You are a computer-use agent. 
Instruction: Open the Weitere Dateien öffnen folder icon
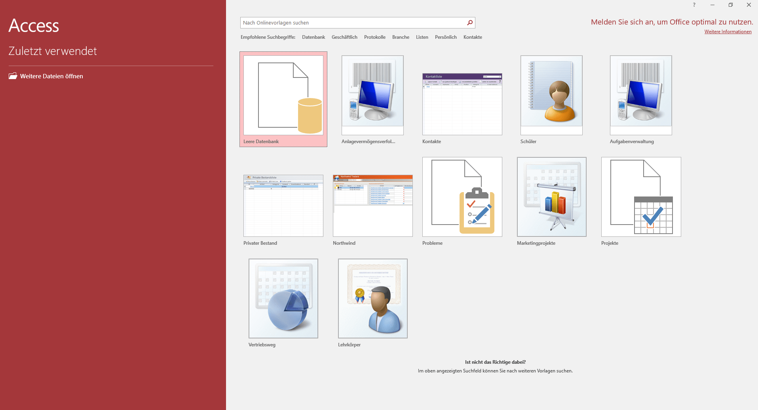(13, 76)
